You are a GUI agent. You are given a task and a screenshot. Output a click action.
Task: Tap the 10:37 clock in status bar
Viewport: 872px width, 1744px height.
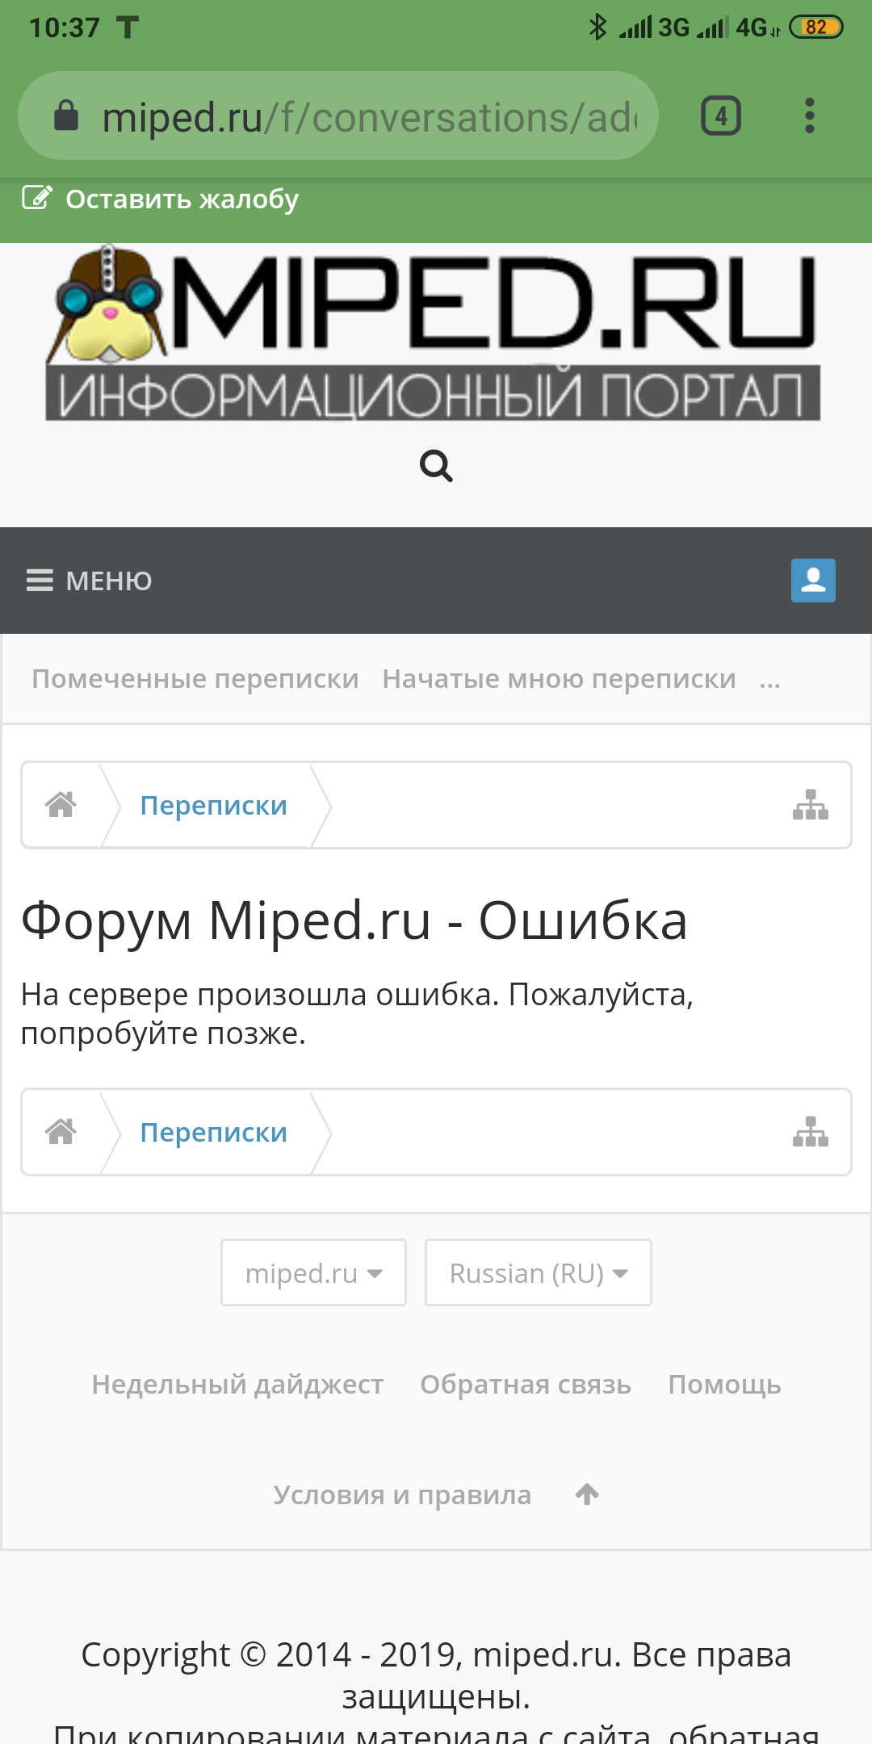tap(64, 28)
